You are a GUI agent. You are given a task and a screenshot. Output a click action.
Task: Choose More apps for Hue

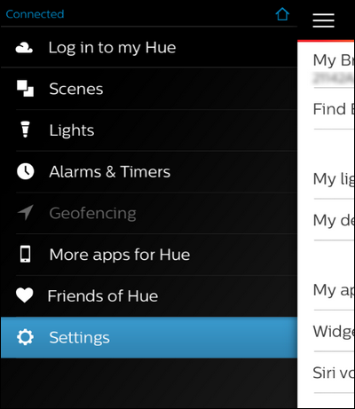point(120,255)
